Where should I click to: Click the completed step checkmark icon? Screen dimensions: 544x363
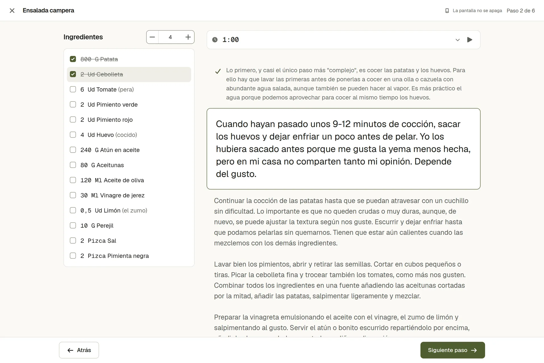pos(218,71)
